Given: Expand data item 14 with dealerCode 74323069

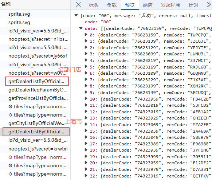Looking at the screenshot, I should pos(86,124).
